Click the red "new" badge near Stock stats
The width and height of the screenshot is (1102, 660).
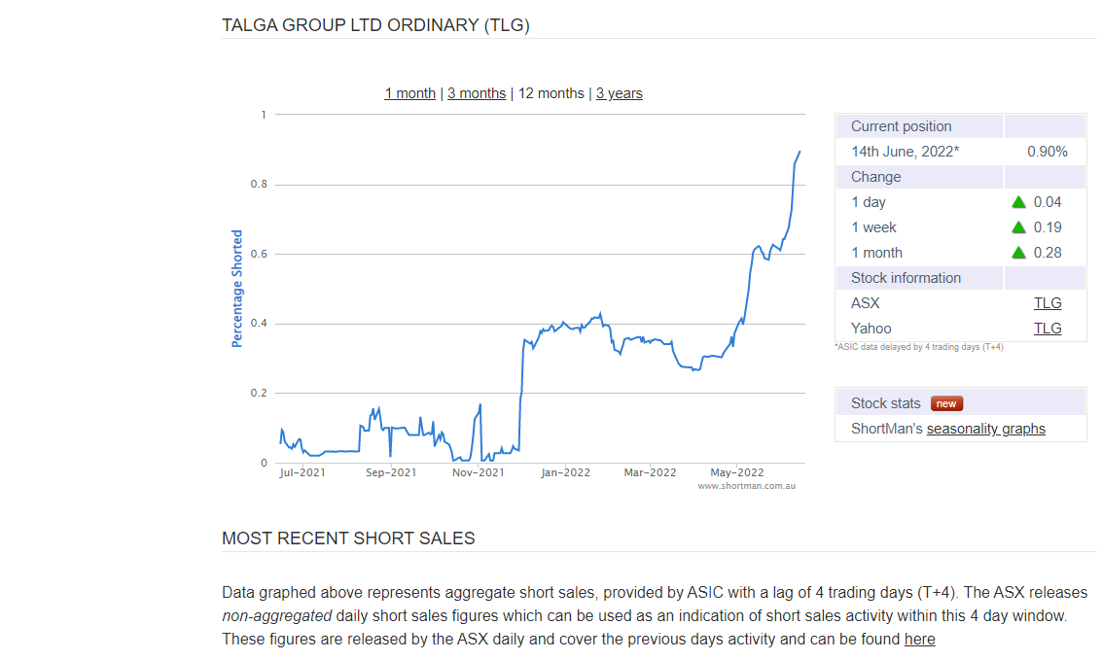tap(946, 403)
